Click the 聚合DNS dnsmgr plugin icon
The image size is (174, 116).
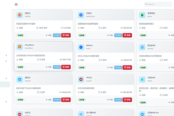click(x=142, y=47)
